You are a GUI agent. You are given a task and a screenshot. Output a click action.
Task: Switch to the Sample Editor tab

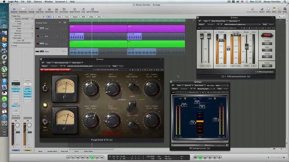tap(52, 151)
